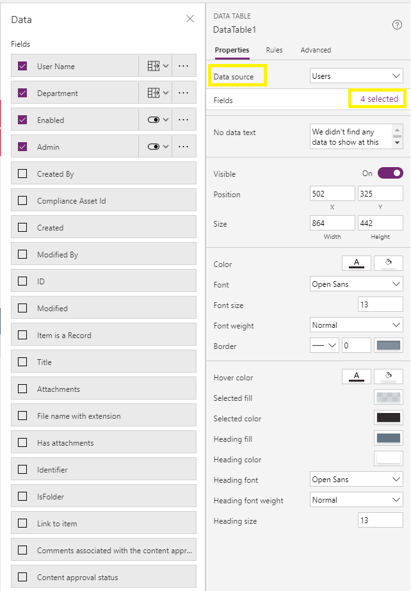Check the Modified By field
The height and width of the screenshot is (591, 411).
pyautogui.click(x=22, y=254)
